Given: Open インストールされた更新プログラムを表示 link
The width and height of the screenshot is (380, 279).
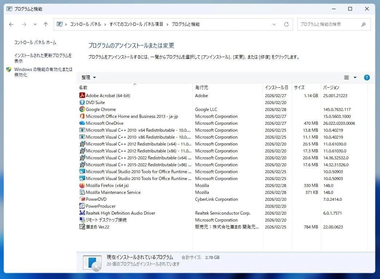Looking at the screenshot, I should (43, 58).
